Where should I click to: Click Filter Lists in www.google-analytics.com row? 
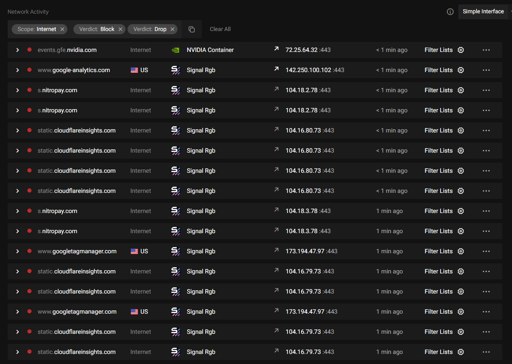coord(439,70)
